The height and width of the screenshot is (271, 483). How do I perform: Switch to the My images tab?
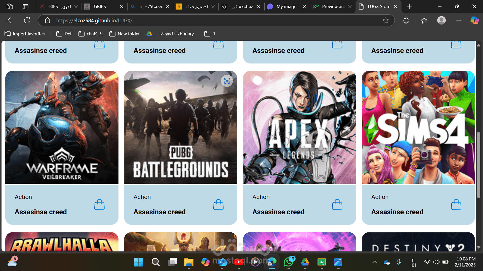pos(287,7)
